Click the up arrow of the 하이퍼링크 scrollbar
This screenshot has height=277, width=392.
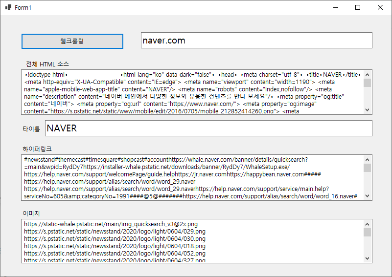(367, 160)
